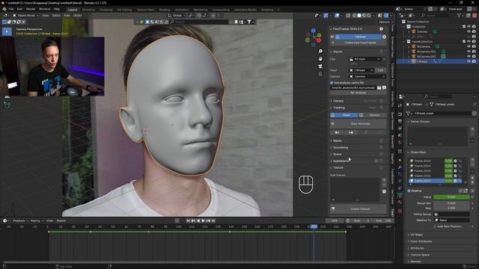Adjust the shape key Value slider
This screenshot has width=479, height=269.
click(451, 197)
